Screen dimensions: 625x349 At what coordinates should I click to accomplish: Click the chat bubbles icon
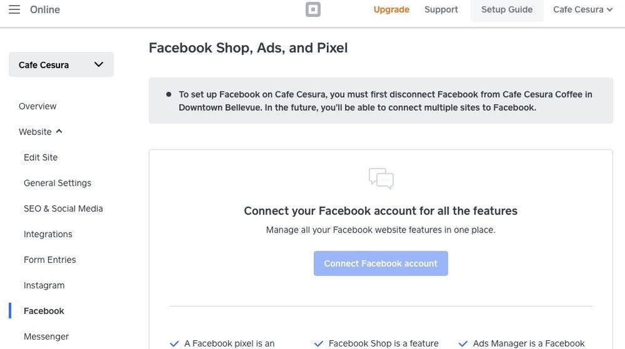pyautogui.click(x=381, y=178)
